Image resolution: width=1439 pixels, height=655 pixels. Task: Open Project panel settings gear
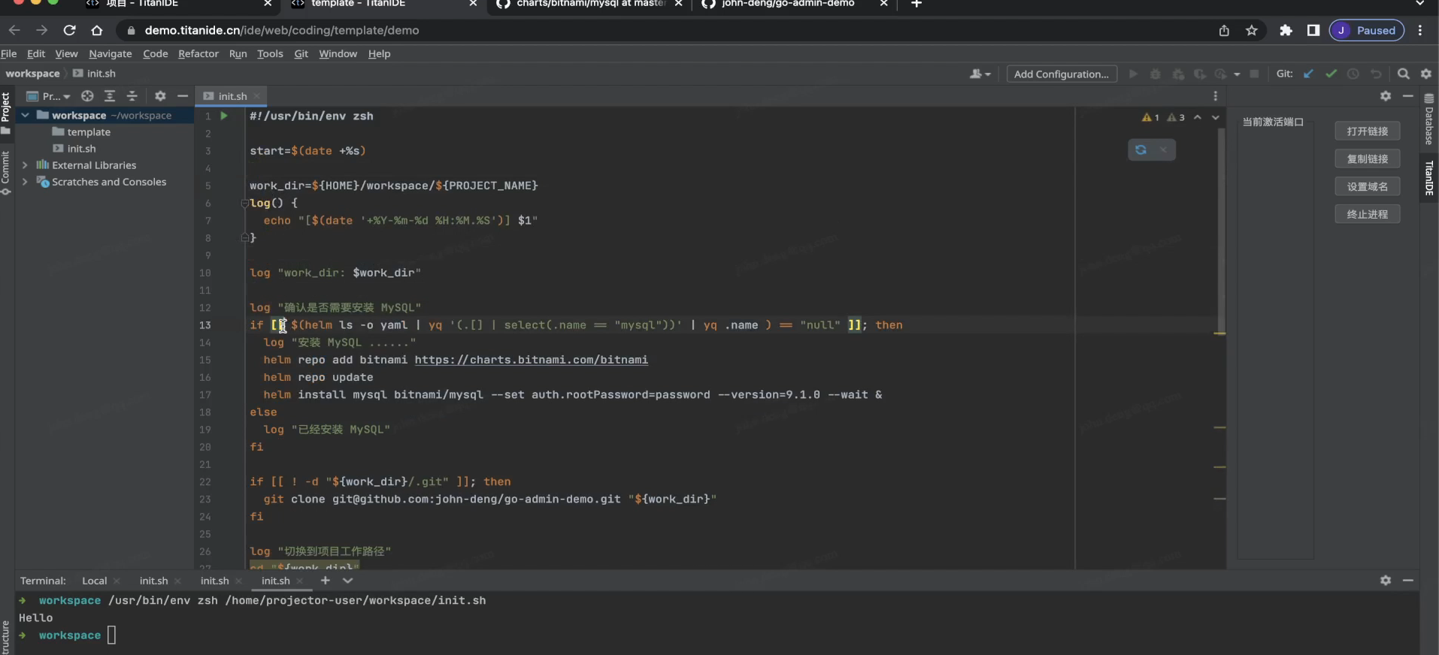coord(160,96)
